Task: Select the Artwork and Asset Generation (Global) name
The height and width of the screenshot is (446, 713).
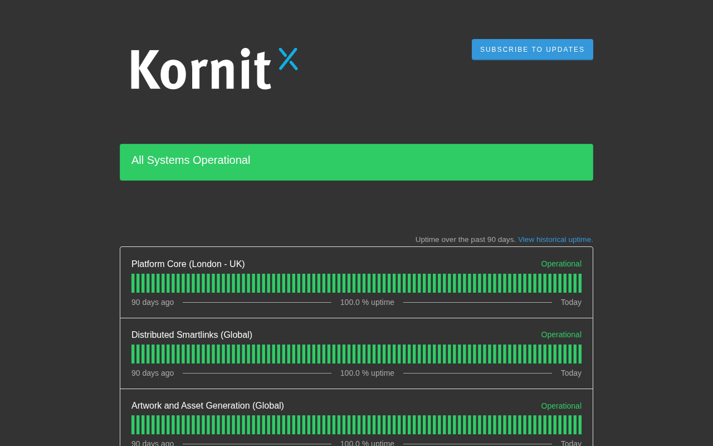Action: pos(208,406)
